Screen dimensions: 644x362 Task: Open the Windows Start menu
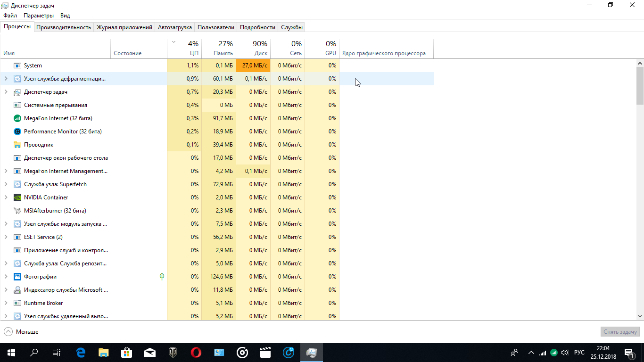click(x=11, y=352)
